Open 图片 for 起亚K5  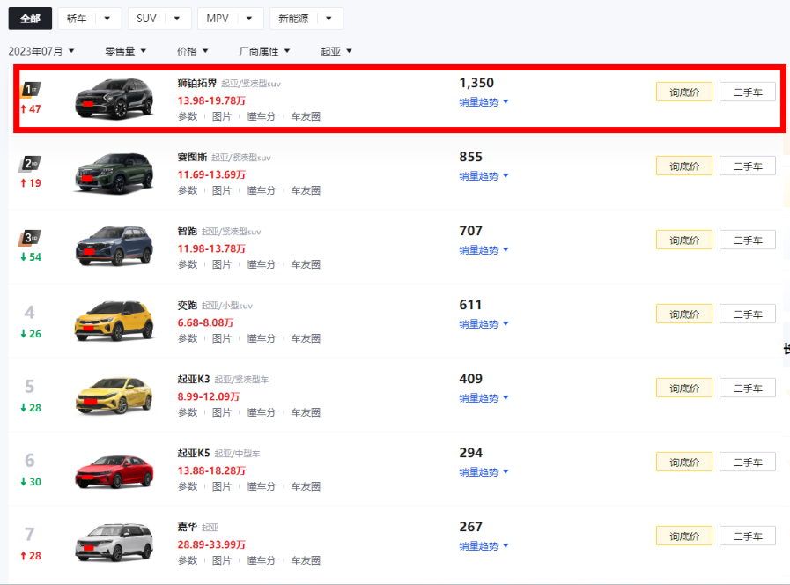(x=222, y=487)
